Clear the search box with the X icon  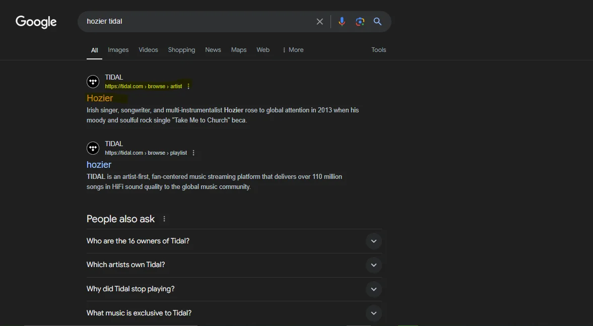(x=319, y=22)
